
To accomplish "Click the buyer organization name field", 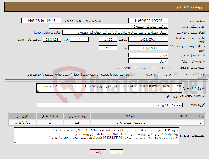I will tap(109, 27).
